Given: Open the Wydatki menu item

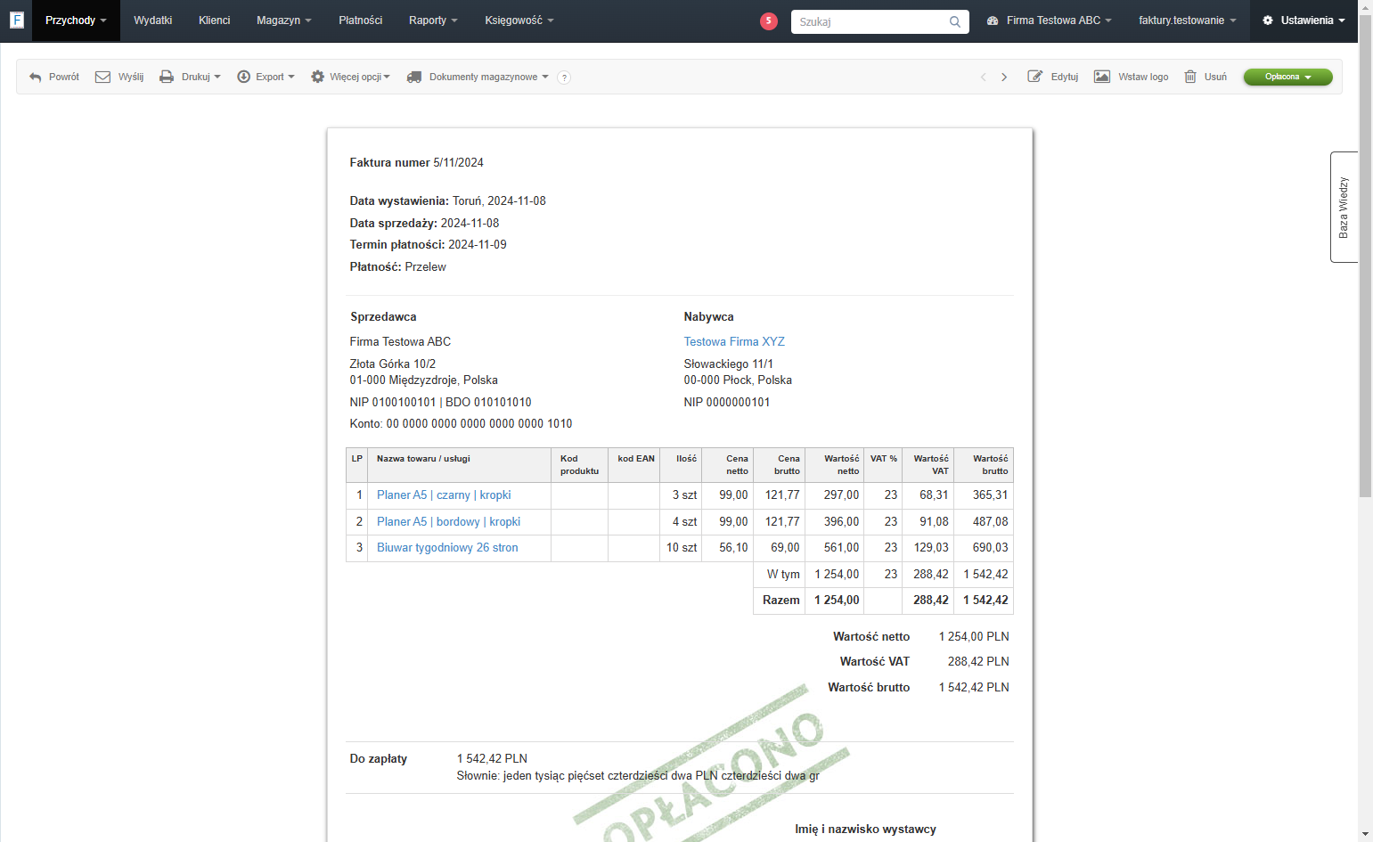Looking at the screenshot, I should click(152, 20).
